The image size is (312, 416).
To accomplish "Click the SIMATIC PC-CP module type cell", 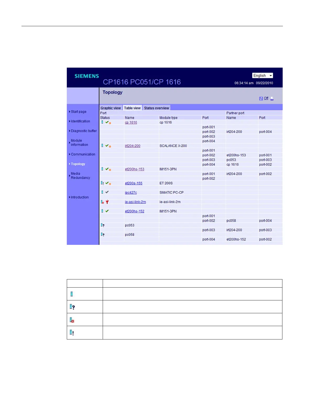I will [172, 193].
